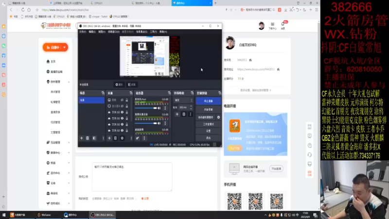Select the highlighted scene in OBS Scenes list
Image resolution: width=389 pixels, height=219 pixels.
click(x=91, y=100)
